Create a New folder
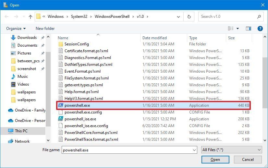The width and height of the screenshot is (268, 168). [x=45, y=29]
